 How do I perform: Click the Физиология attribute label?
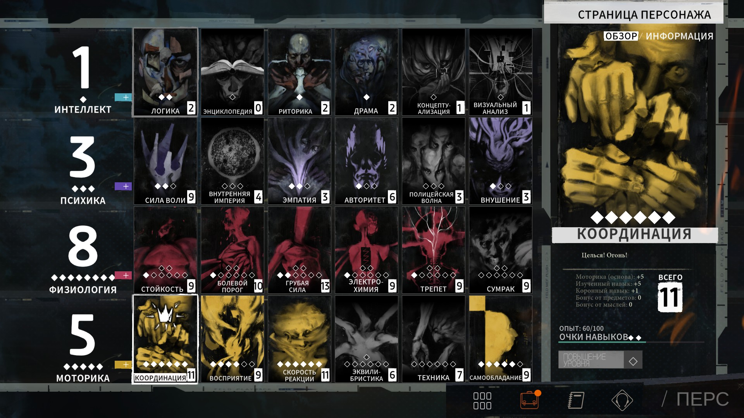[x=83, y=290]
